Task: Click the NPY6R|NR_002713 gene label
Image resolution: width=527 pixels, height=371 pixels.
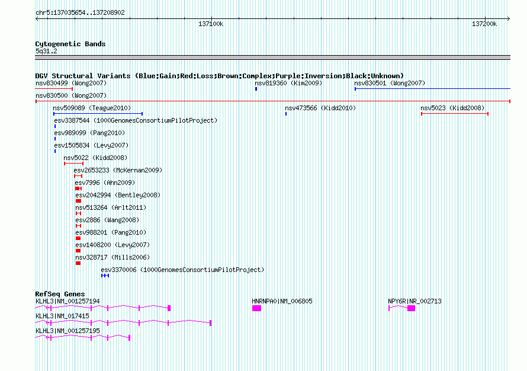Action: click(x=414, y=302)
